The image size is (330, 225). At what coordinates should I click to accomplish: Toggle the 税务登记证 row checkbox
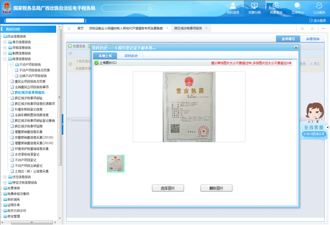coord(70,64)
